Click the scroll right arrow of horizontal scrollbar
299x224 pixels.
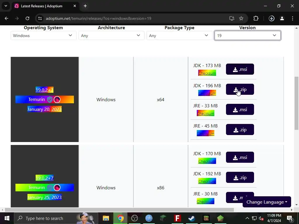(x=291, y=210)
